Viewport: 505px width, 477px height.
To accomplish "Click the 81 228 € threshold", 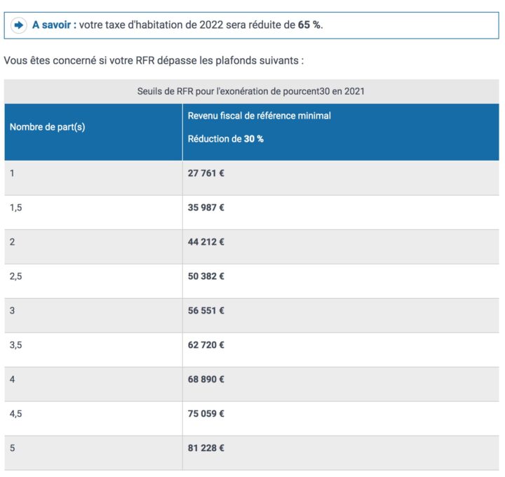I will coord(206,448).
